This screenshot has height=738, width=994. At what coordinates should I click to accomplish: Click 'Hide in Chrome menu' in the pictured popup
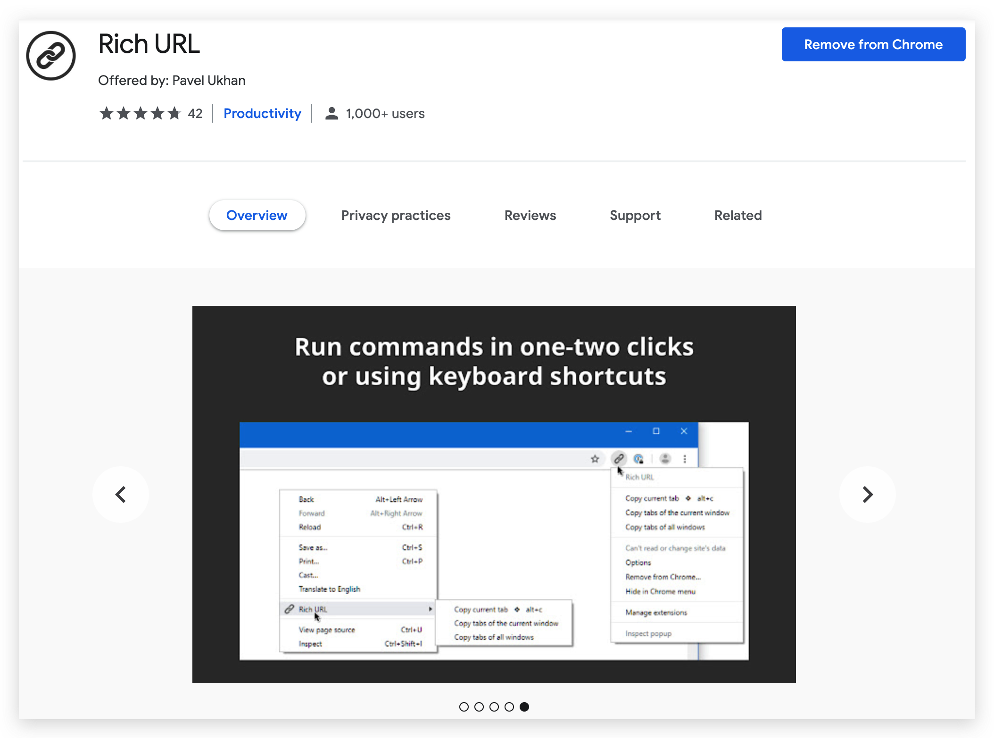(660, 591)
